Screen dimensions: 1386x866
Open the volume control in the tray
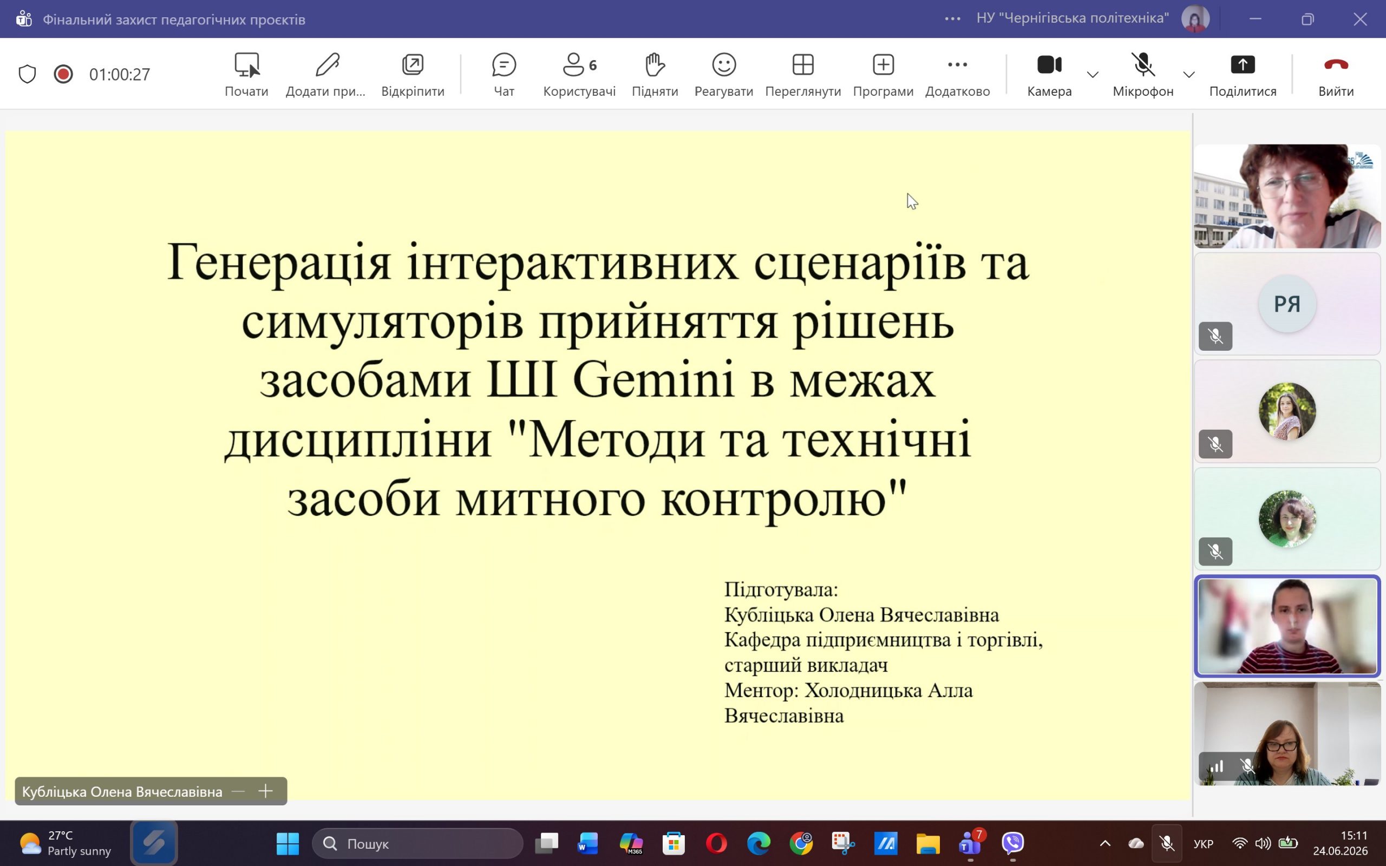(1263, 843)
